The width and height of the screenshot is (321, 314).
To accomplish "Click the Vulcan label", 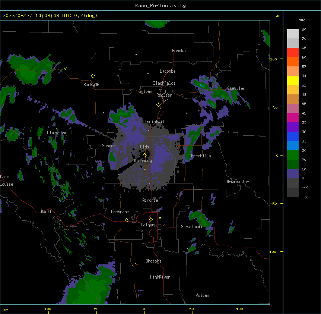I will pyautogui.click(x=202, y=295).
